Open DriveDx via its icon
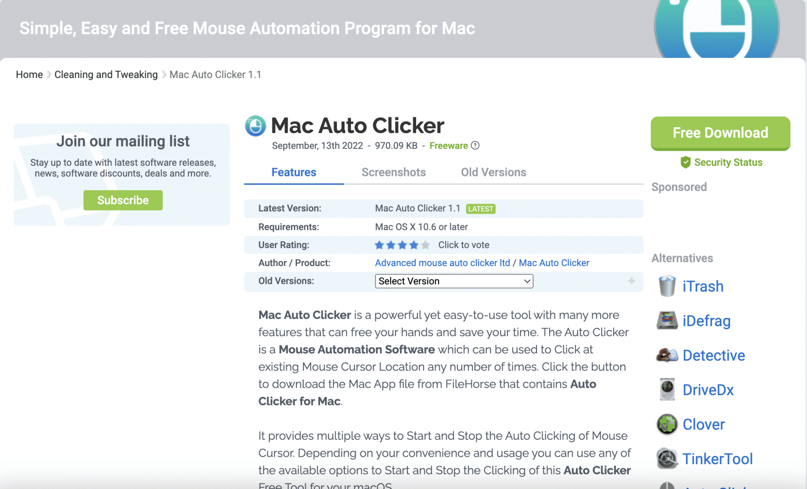Image resolution: width=807 pixels, height=489 pixels. [666, 389]
